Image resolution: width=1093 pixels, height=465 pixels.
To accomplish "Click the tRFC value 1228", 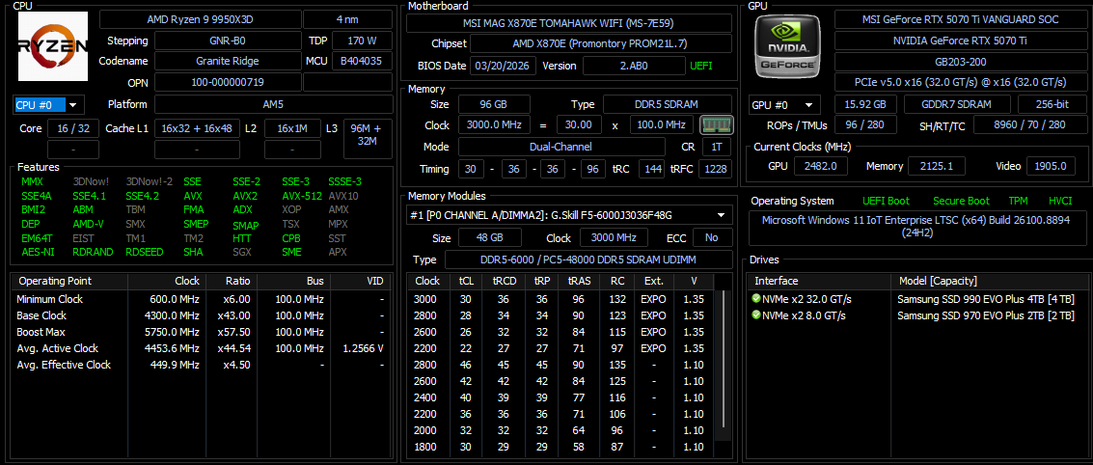I will [717, 170].
